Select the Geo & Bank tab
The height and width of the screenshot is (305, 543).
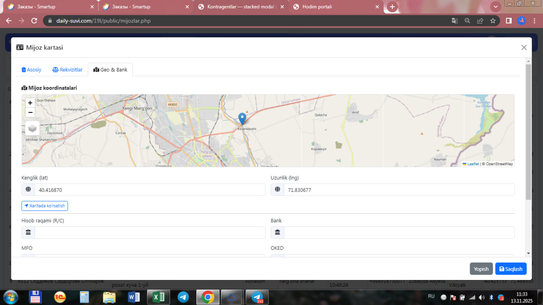(110, 70)
